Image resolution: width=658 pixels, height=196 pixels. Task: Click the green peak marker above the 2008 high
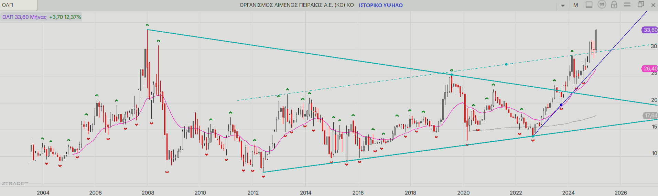[x=147, y=25]
